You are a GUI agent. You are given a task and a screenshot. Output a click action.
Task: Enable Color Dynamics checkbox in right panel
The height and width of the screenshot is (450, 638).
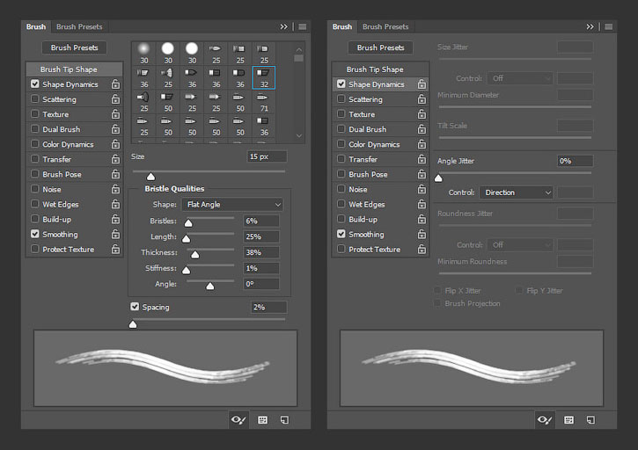pos(341,144)
